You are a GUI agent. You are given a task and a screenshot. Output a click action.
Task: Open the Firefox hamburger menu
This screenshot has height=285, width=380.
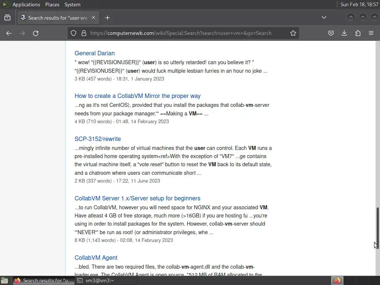[371, 33]
